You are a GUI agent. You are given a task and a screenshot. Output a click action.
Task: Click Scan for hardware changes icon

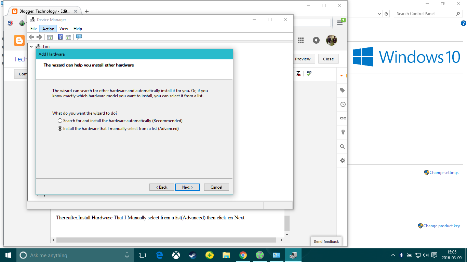pyautogui.click(x=79, y=37)
